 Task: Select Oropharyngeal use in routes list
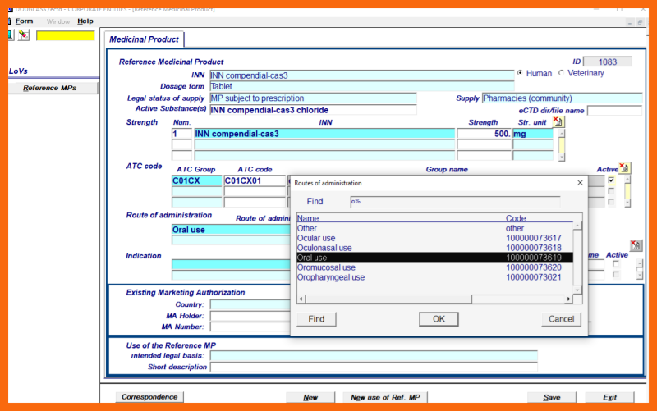[x=435, y=277]
